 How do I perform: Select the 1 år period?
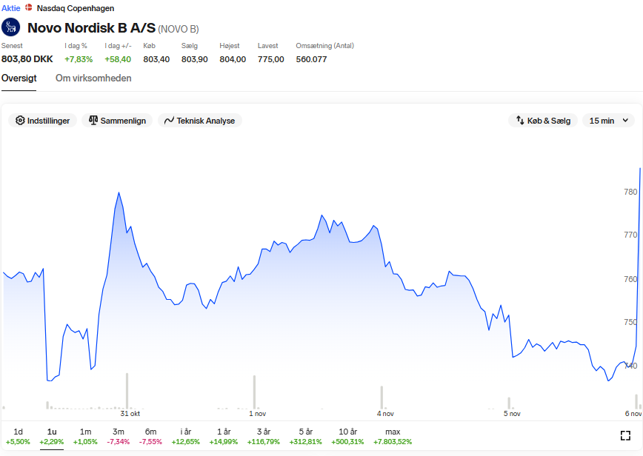coord(224,436)
